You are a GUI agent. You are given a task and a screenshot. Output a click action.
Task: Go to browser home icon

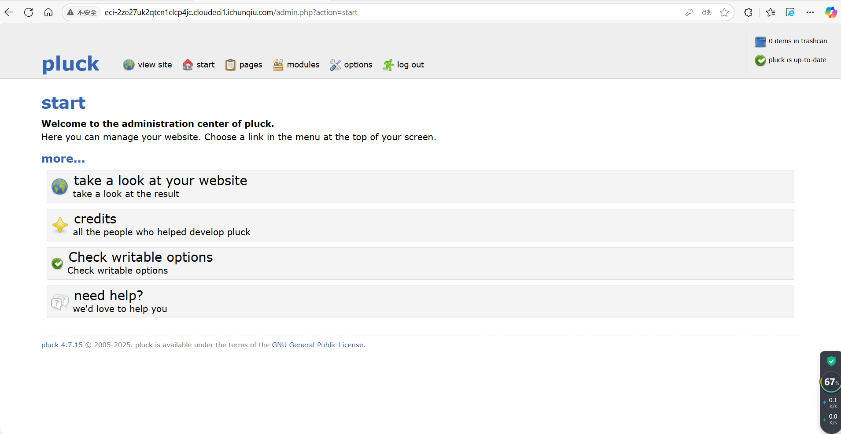48,12
